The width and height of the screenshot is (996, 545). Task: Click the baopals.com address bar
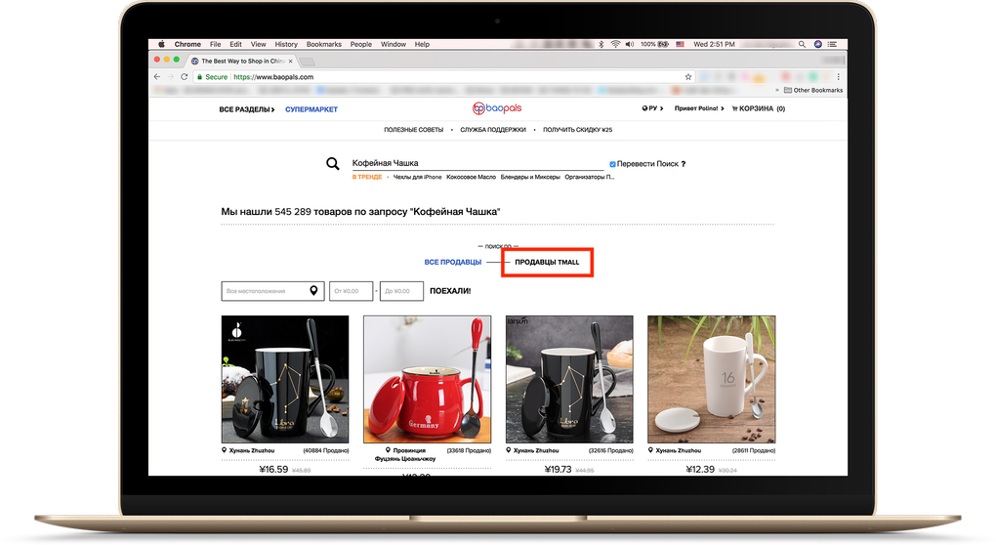[x=444, y=77]
